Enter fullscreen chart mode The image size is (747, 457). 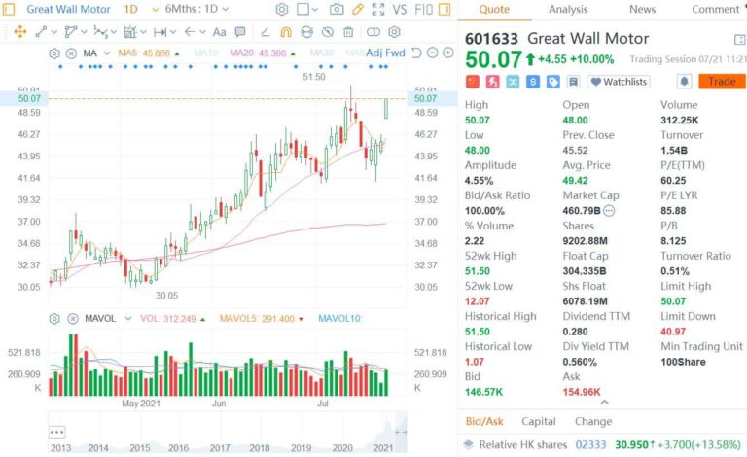[x=377, y=9]
